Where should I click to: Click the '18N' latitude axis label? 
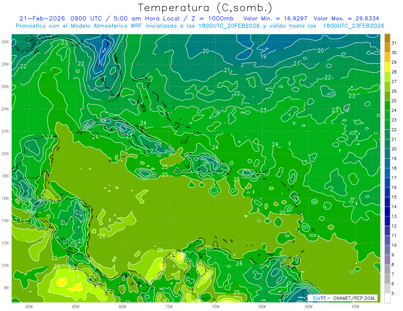coord(5,176)
